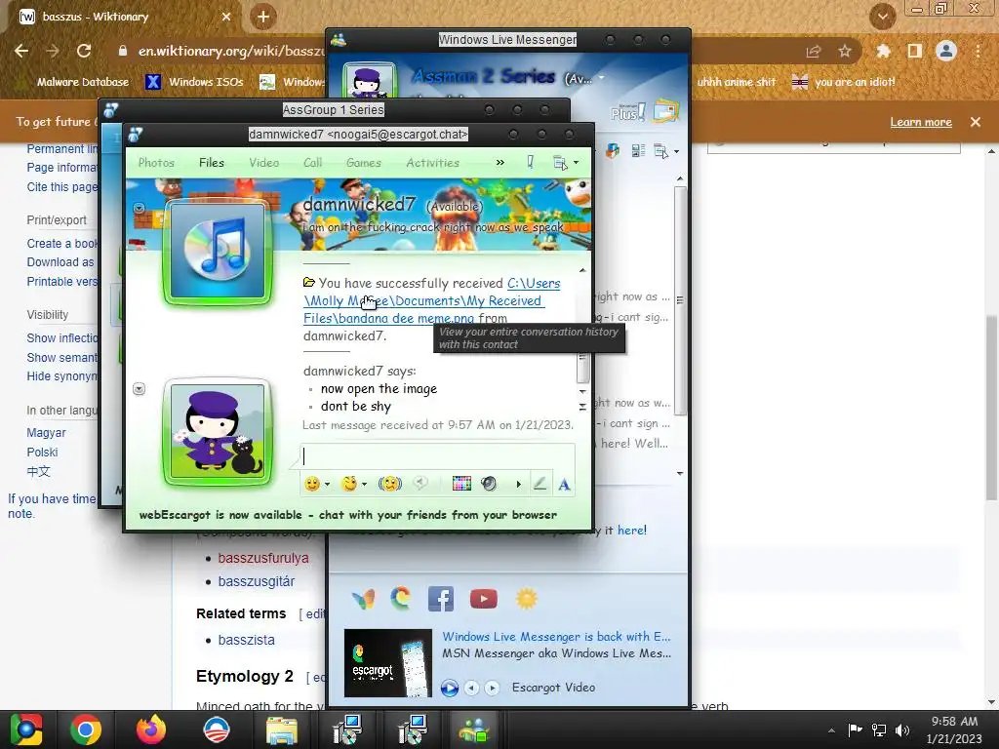The height and width of the screenshot is (749, 999).
Task: Open the Photos tab in chat window
Action: tap(156, 163)
